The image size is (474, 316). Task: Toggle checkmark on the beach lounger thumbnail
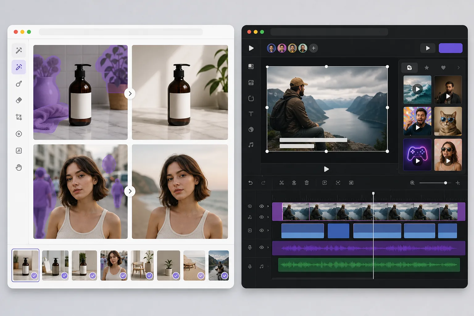click(x=201, y=276)
